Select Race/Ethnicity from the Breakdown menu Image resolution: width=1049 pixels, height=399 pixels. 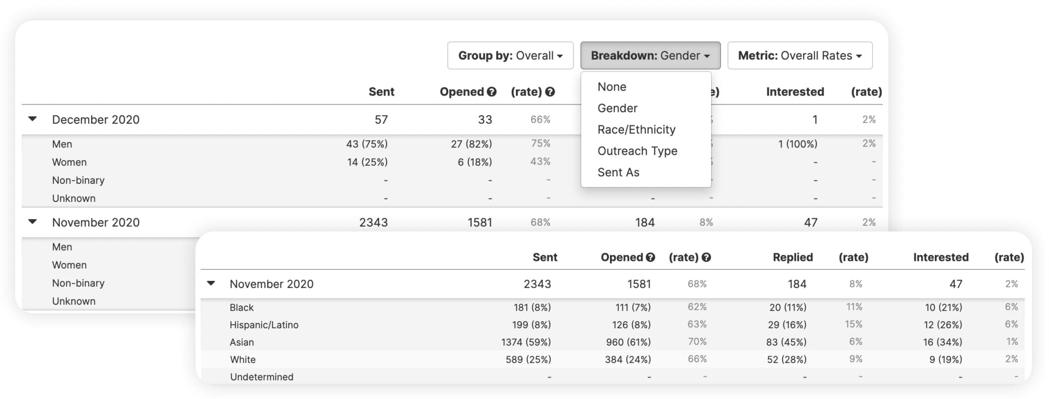pyautogui.click(x=636, y=129)
